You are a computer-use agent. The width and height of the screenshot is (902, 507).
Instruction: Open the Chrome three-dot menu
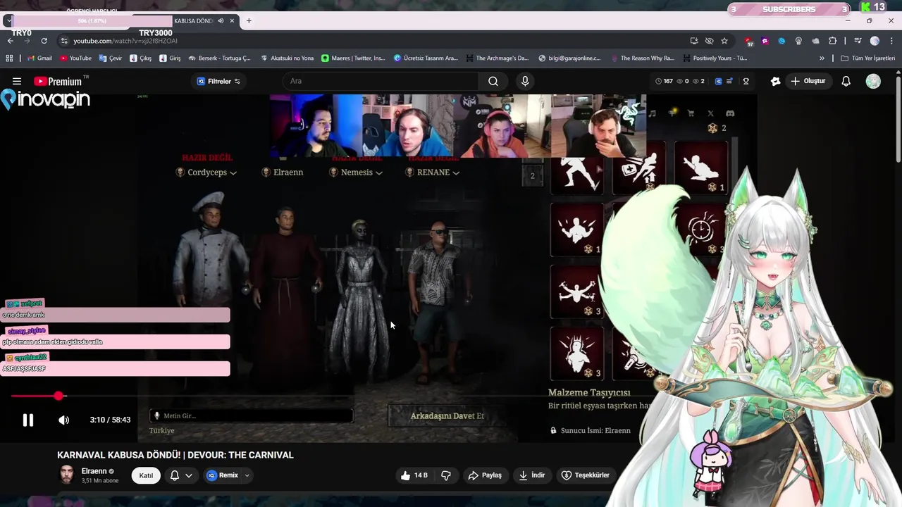(891, 41)
